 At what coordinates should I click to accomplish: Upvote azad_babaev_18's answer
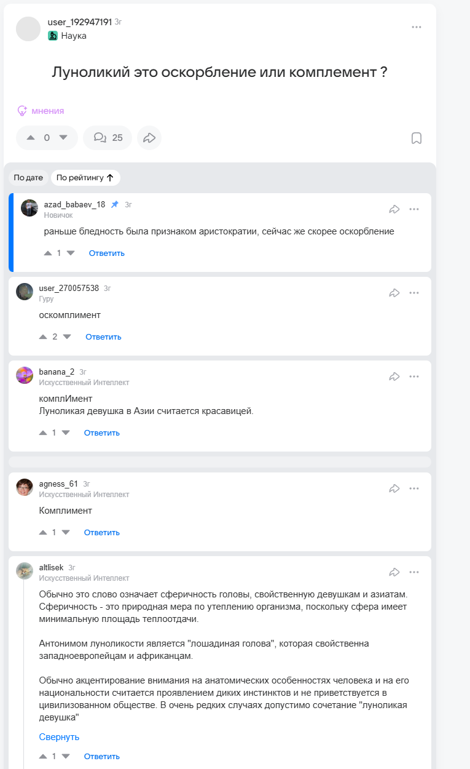tap(48, 253)
